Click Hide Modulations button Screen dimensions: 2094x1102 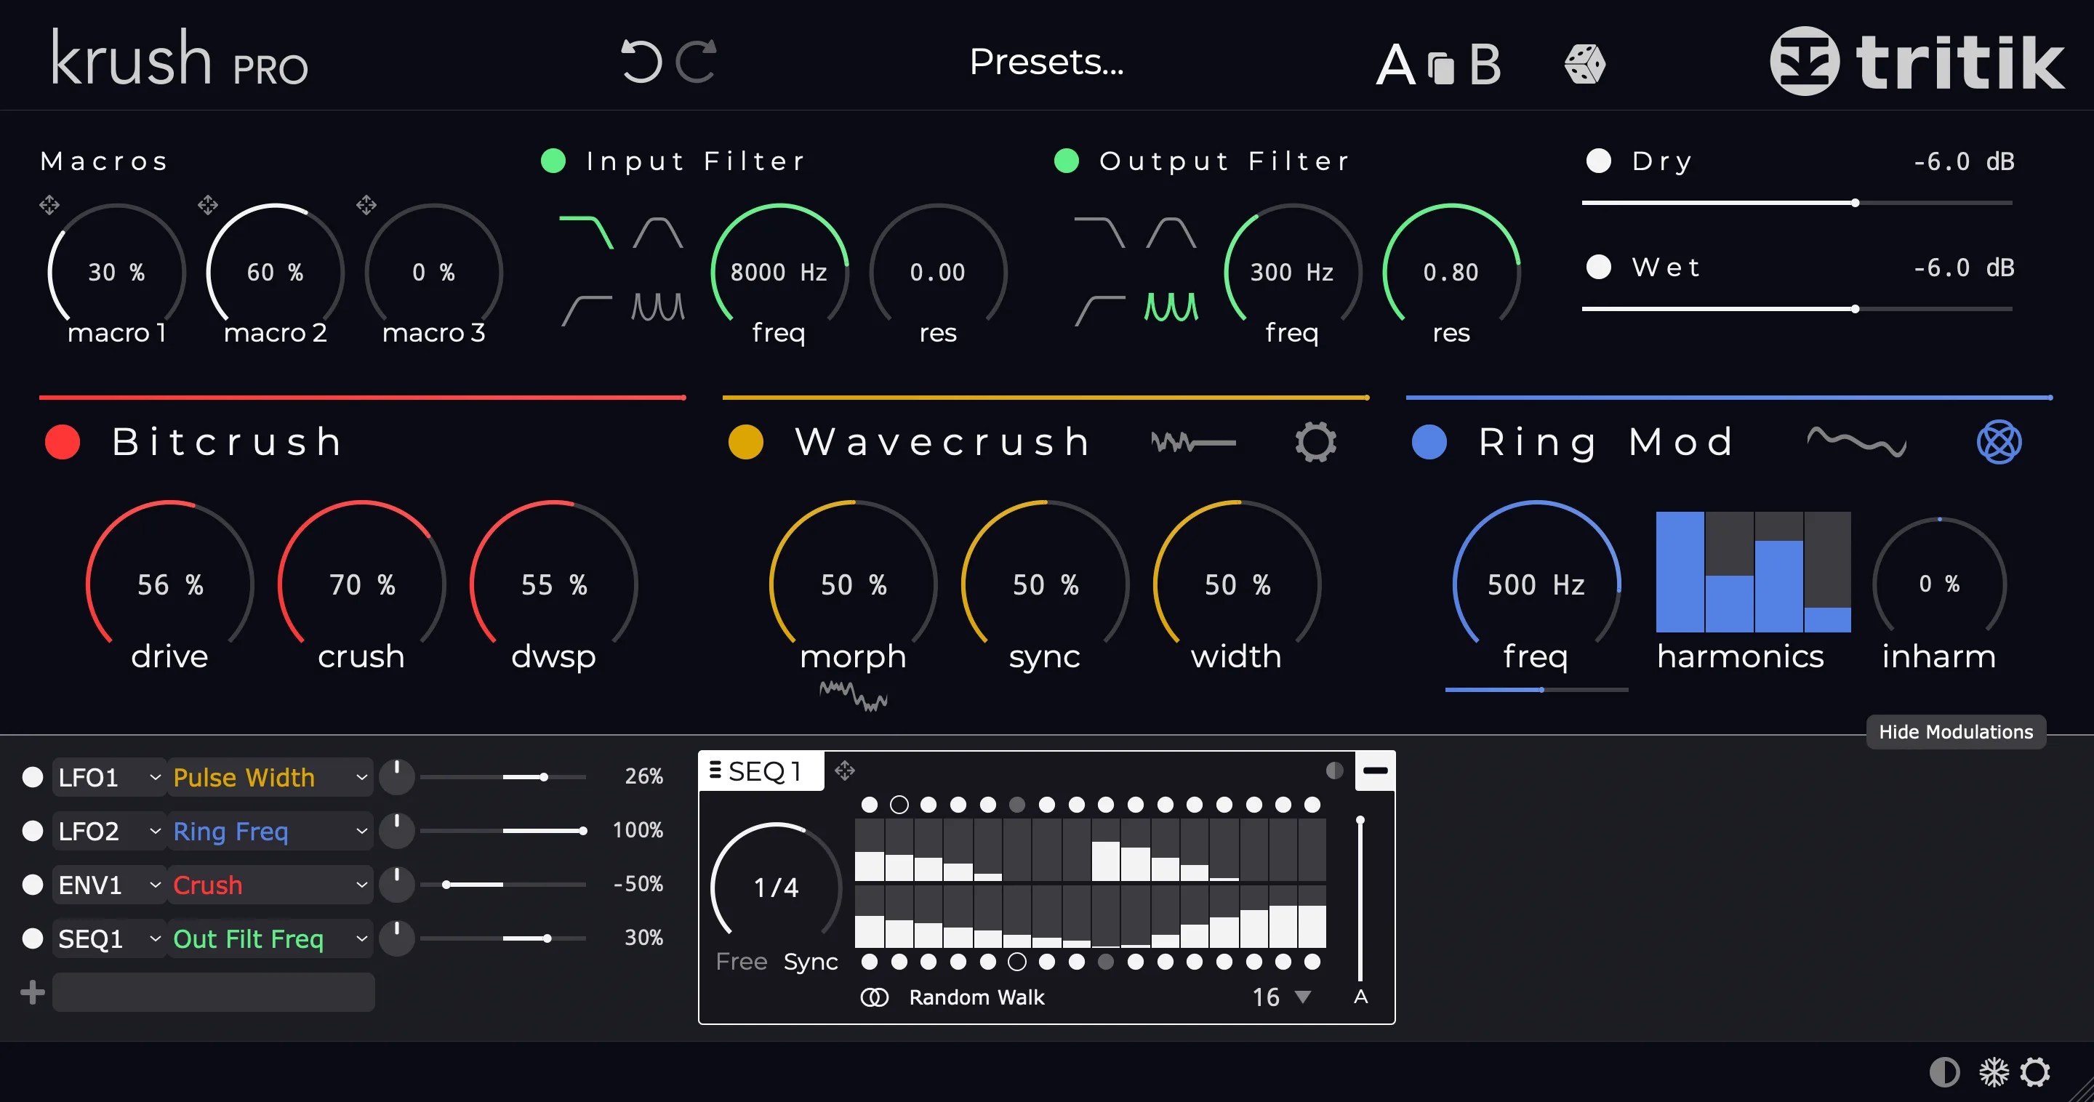point(1956,731)
